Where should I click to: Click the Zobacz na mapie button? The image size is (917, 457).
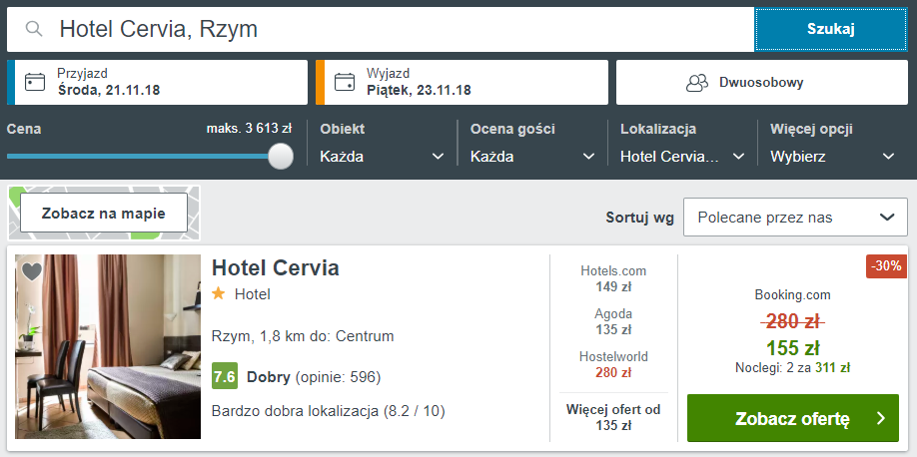[104, 214]
